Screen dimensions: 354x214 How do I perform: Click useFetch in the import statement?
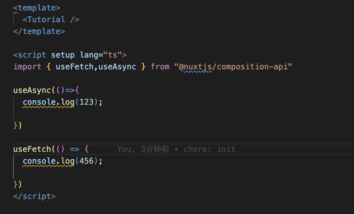(75, 67)
